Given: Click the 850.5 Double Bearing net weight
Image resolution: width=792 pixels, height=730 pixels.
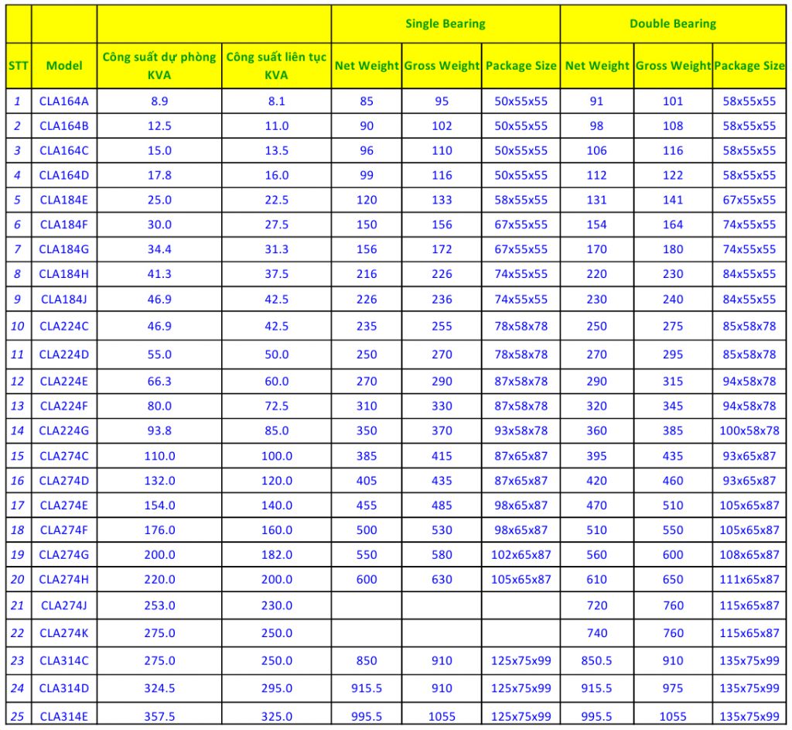Looking at the screenshot, I should click(x=596, y=660).
